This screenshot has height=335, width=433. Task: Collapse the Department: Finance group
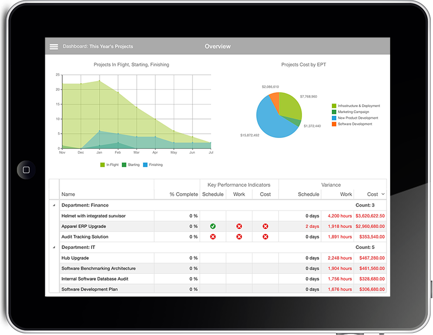55,205
